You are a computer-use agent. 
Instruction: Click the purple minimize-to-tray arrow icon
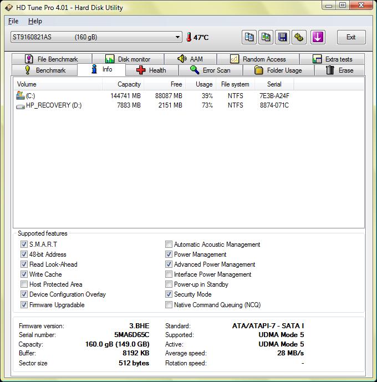(318, 37)
